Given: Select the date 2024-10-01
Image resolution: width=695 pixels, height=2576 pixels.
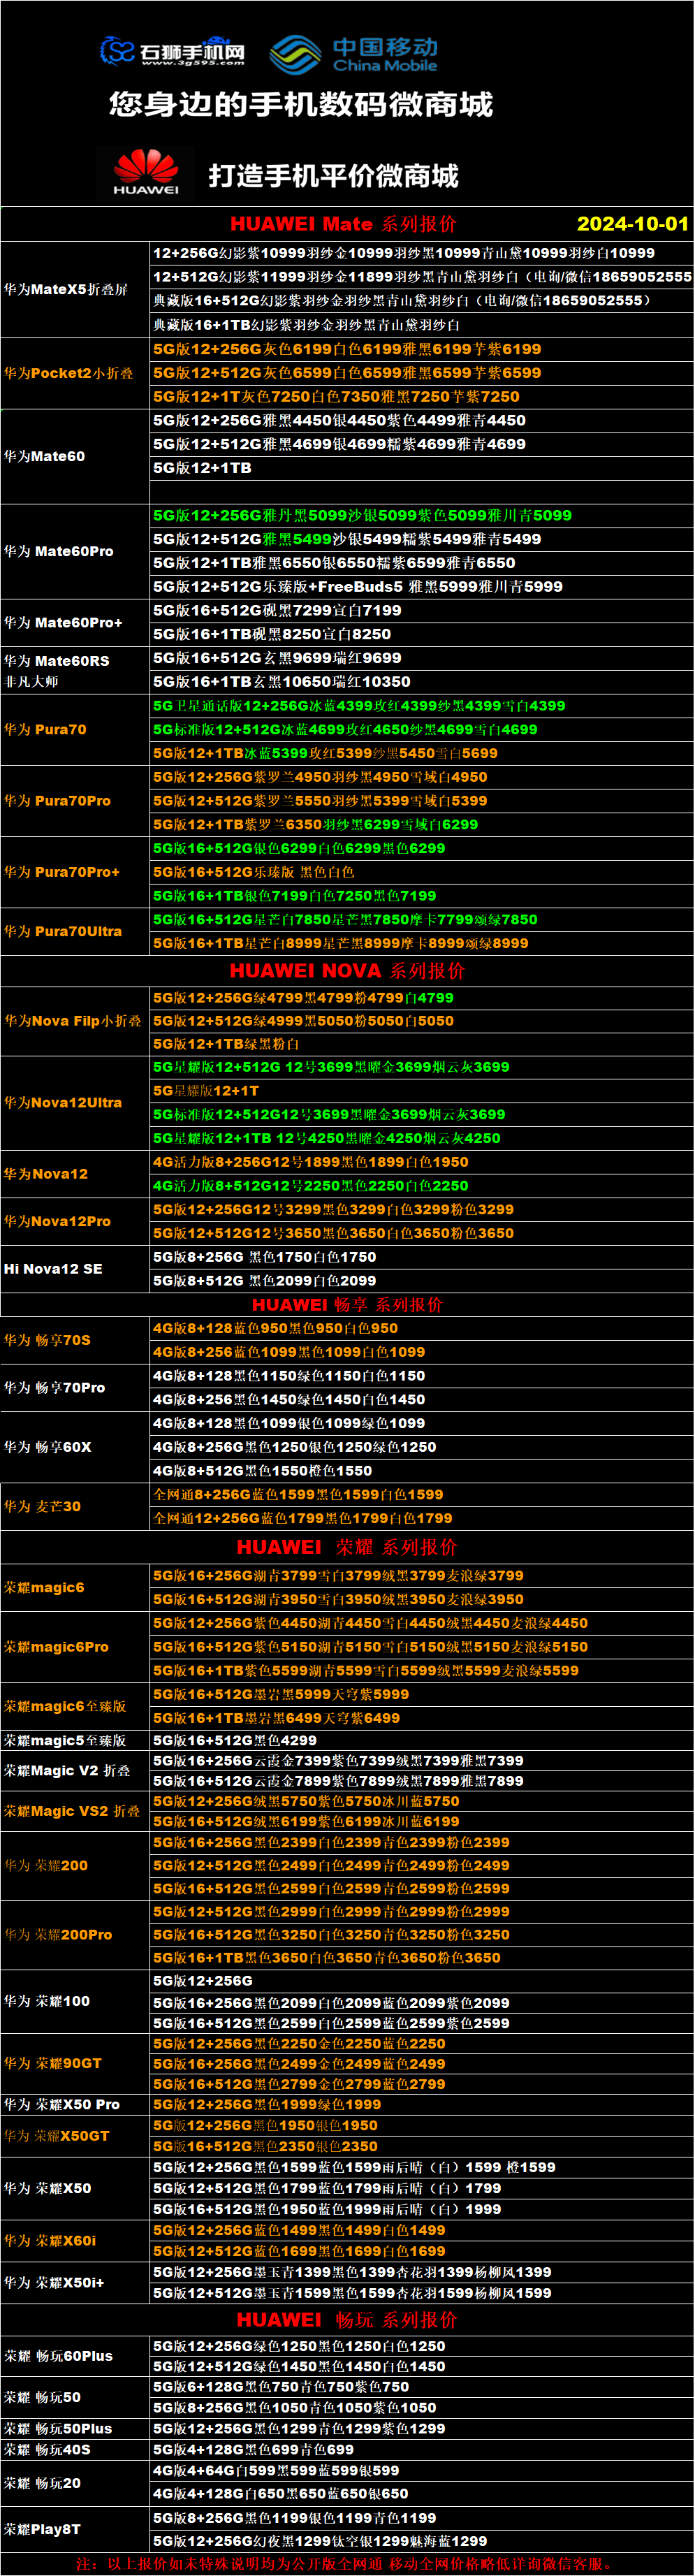Looking at the screenshot, I should (x=633, y=224).
